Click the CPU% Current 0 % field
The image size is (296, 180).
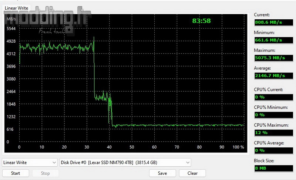pyautogui.click(x=273, y=97)
